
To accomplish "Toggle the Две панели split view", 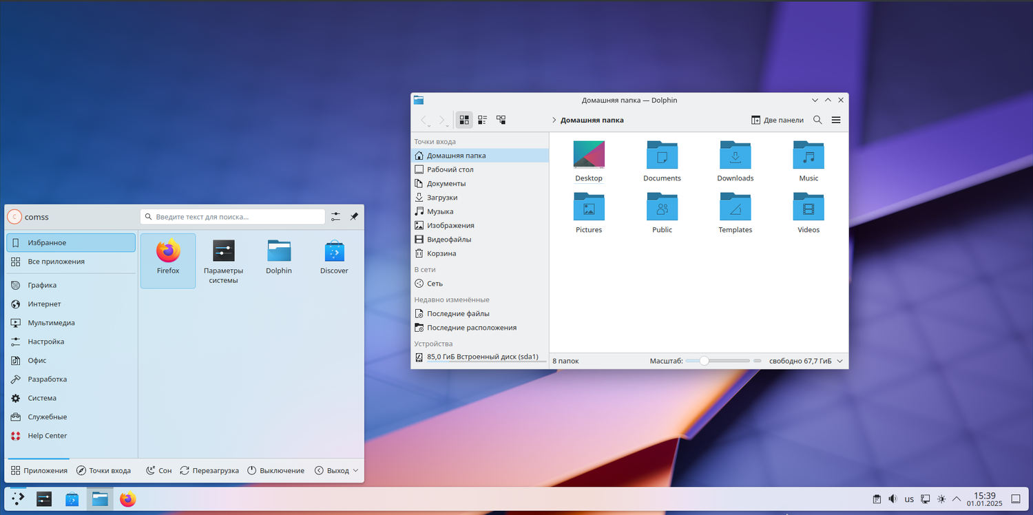I will pyautogui.click(x=778, y=120).
